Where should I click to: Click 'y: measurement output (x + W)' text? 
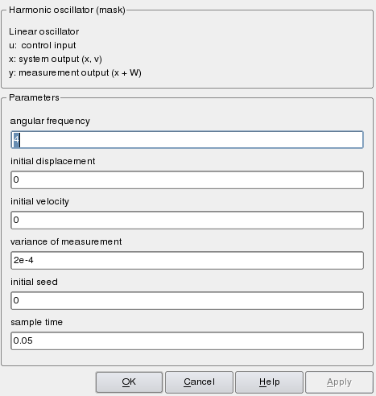pyautogui.click(x=75, y=72)
